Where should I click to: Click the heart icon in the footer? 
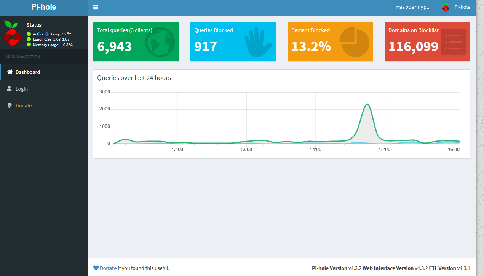(96, 268)
